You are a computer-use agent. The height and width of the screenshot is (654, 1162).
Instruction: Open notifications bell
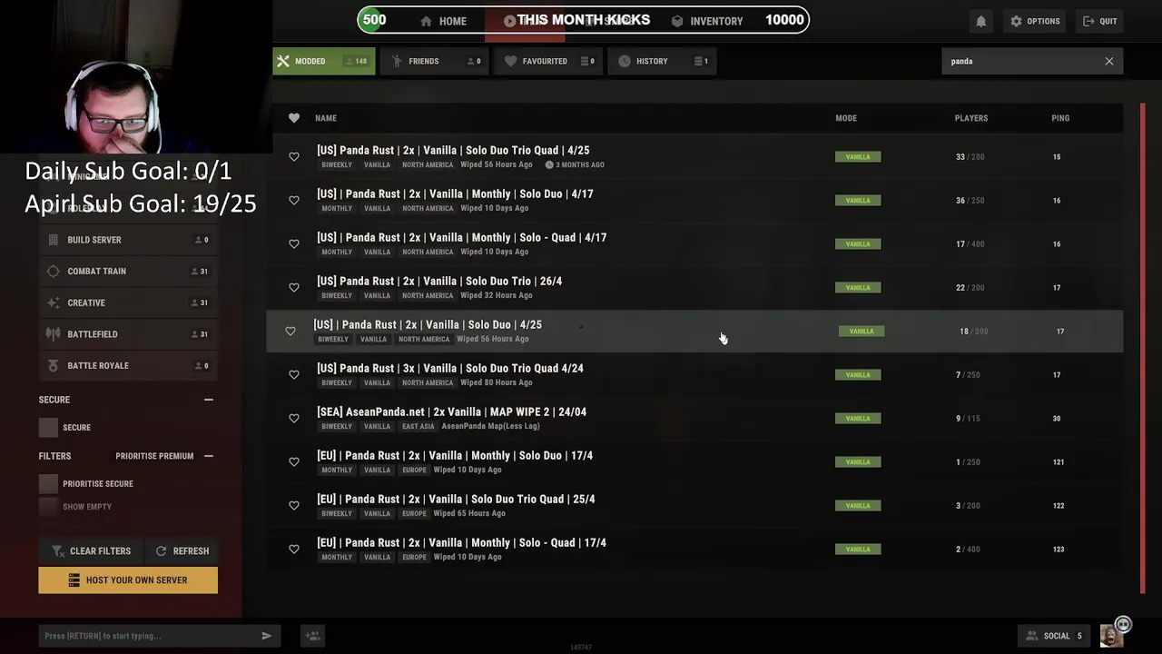tap(980, 21)
